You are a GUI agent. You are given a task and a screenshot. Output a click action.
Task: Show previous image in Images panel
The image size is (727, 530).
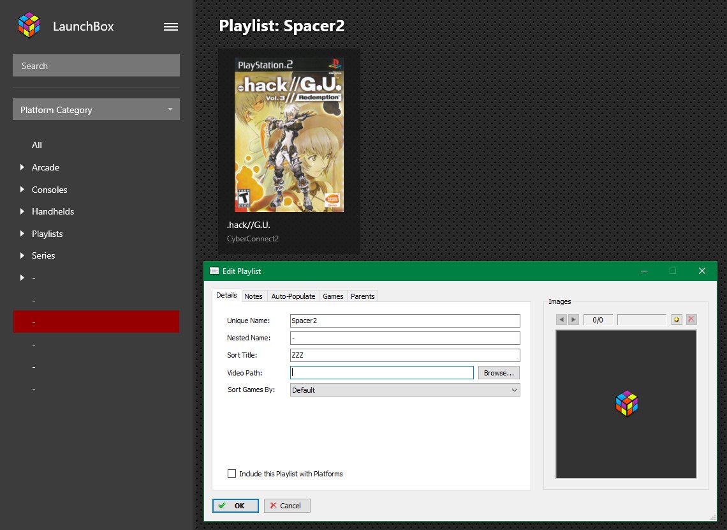click(x=561, y=320)
